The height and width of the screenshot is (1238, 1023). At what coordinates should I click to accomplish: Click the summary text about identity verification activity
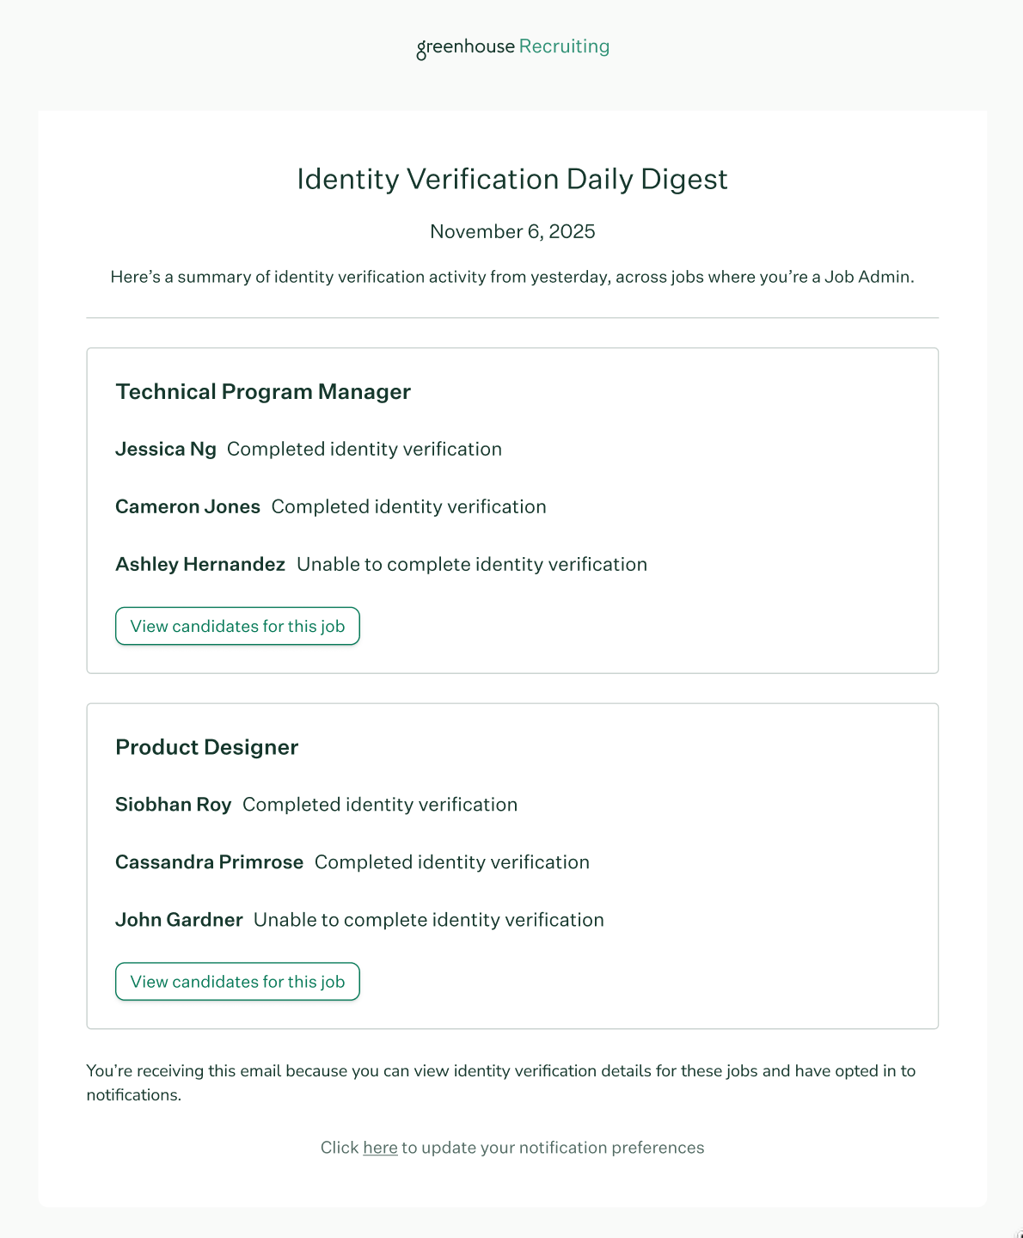pos(512,277)
